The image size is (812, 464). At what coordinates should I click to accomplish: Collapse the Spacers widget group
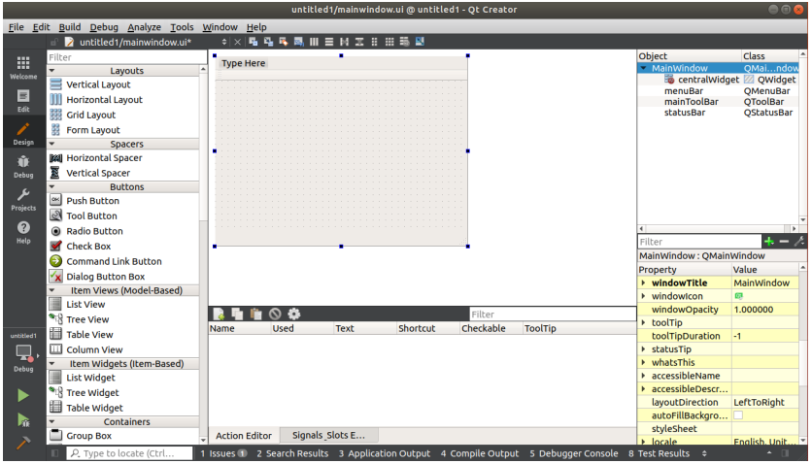point(51,144)
